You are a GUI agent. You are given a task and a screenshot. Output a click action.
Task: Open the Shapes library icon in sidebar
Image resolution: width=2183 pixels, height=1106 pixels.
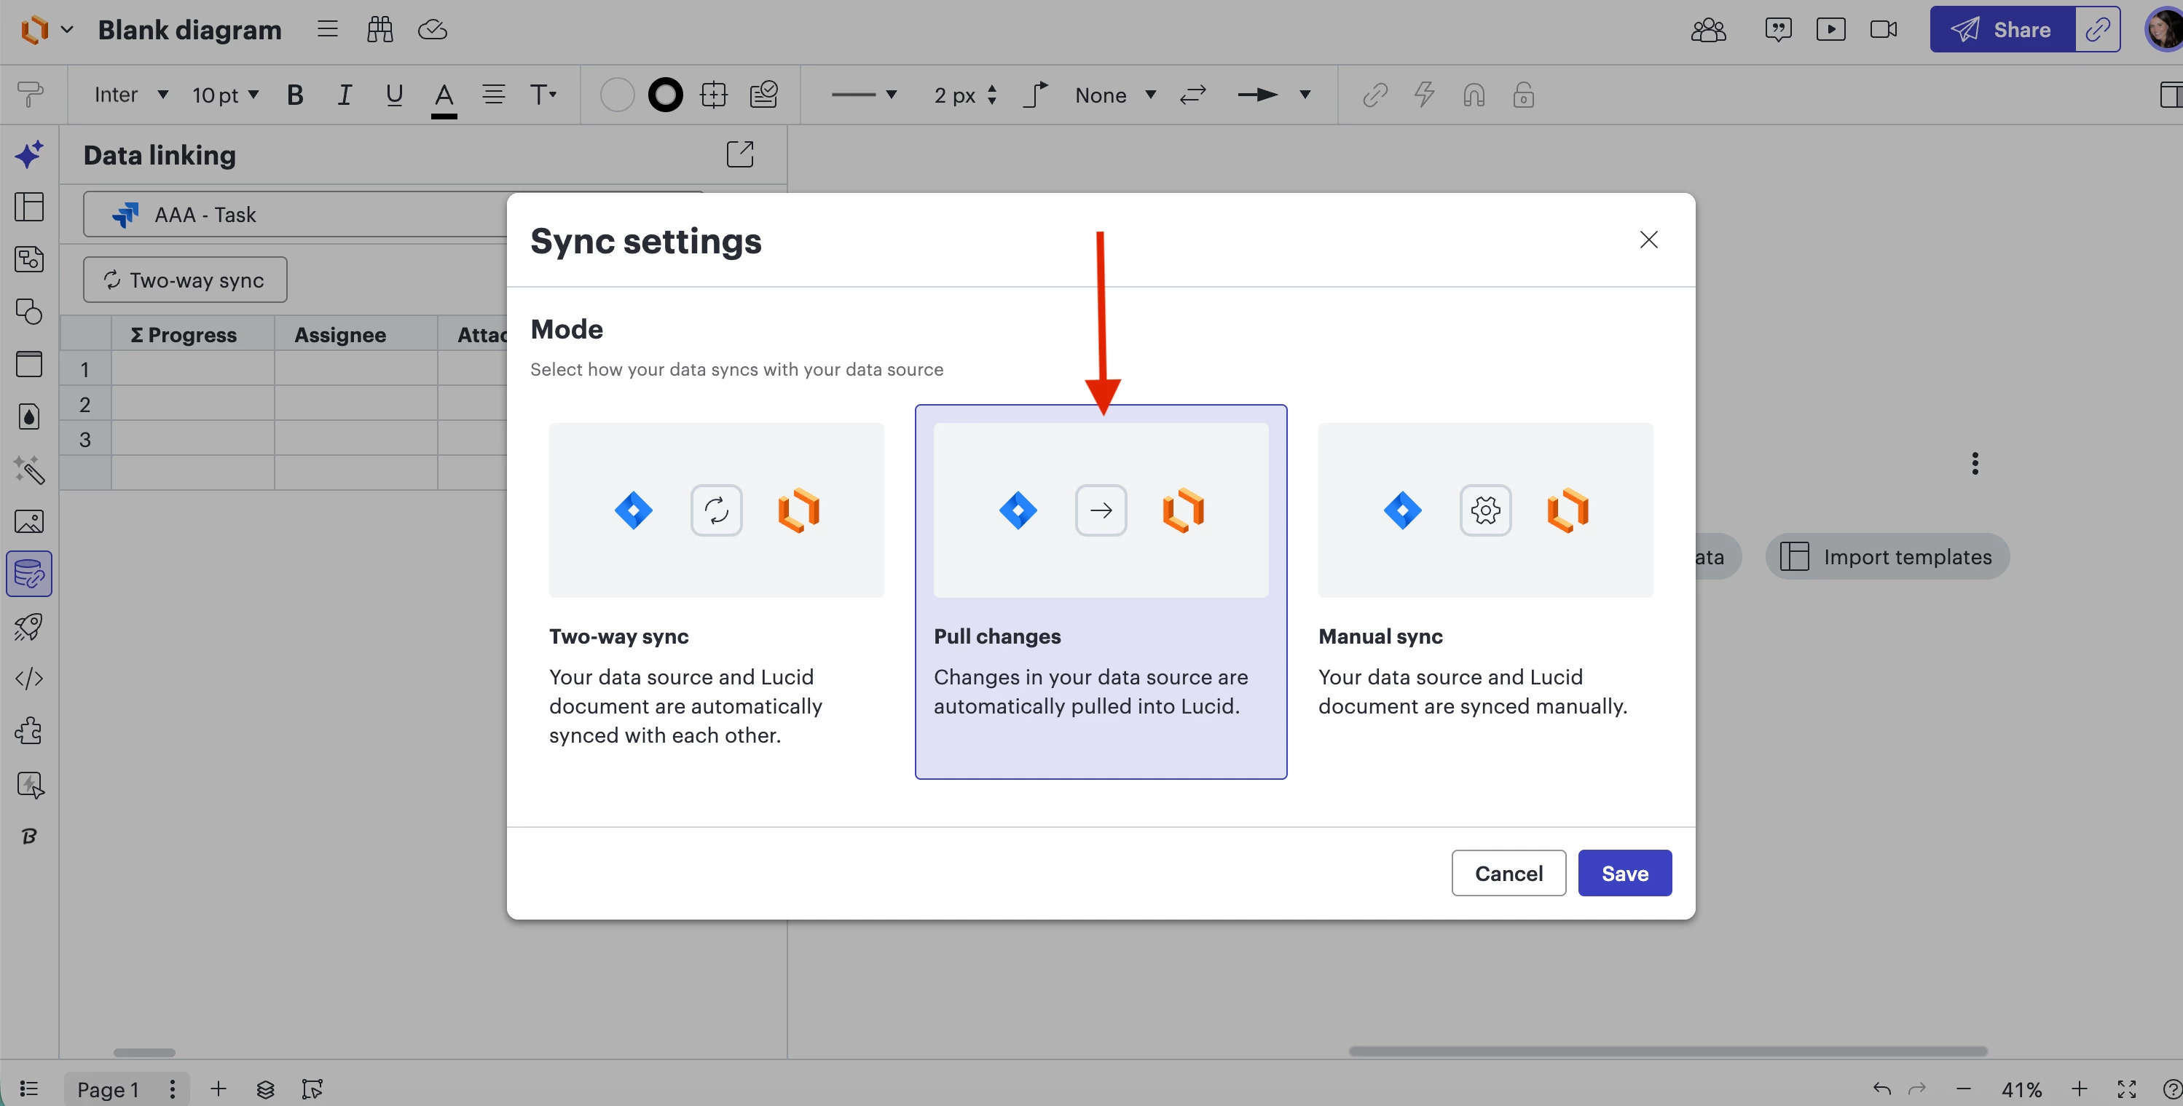point(30,312)
